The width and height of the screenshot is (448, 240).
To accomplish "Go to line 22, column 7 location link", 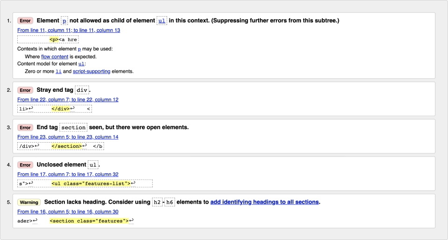I will (x=68, y=100).
